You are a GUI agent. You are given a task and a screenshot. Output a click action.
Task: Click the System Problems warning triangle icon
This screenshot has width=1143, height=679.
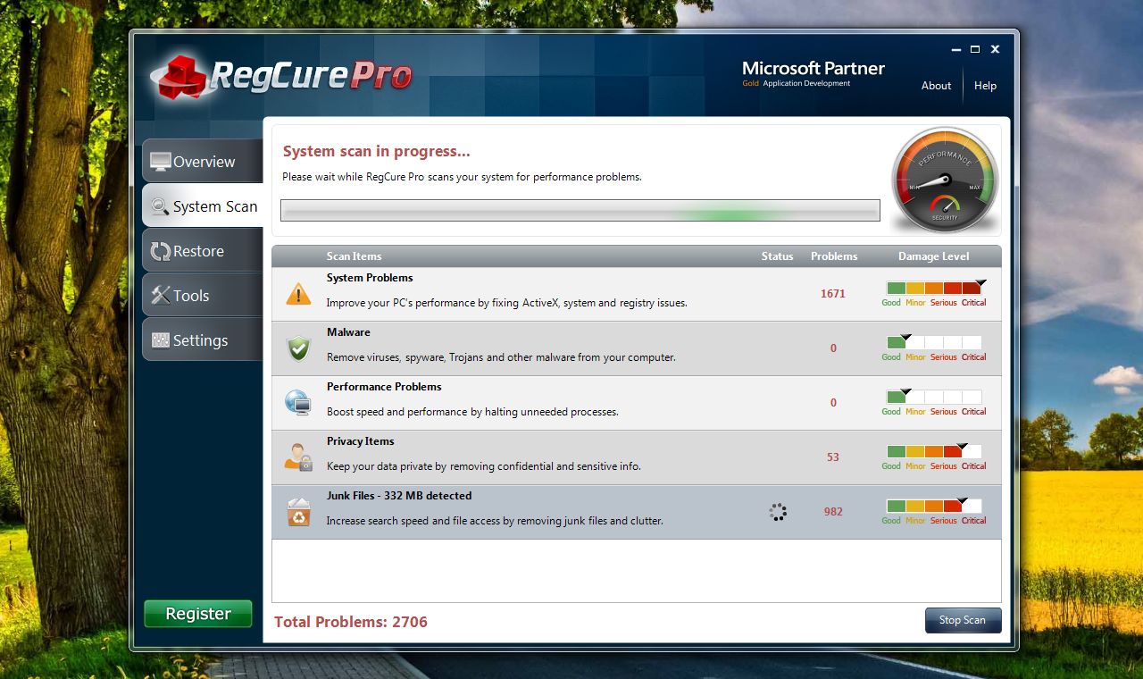pos(297,292)
